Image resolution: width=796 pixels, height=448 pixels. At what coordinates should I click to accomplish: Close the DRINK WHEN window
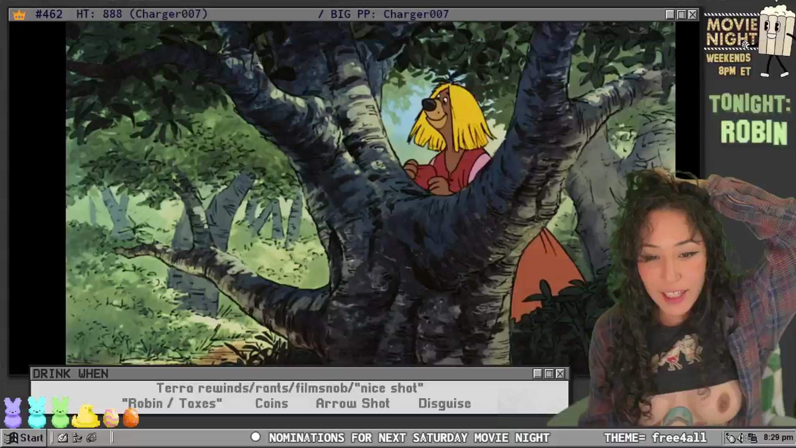(x=560, y=374)
